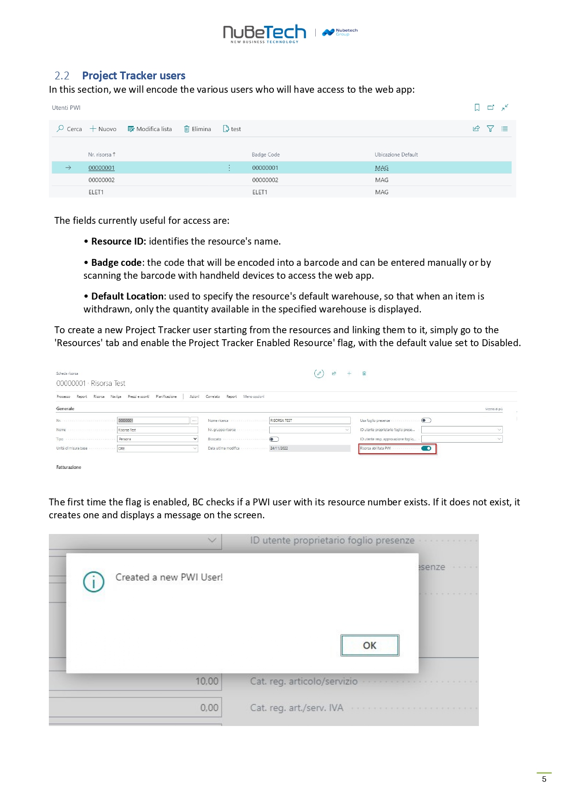The height and width of the screenshot is (810, 572).
Task: Click the delete trash icon on Scheda risorsa
Action: click(364, 374)
